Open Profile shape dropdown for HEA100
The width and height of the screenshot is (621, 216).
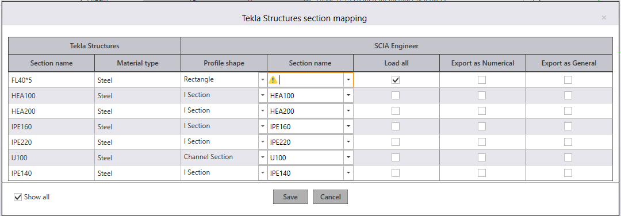coord(263,95)
